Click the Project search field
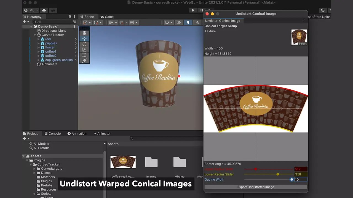This screenshot has height=198, width=353. pyautogui.click(x=167, y=139)
